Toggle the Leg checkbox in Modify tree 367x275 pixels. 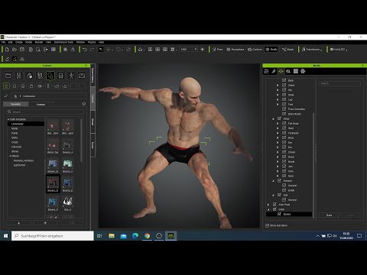(x=284, y=99)
